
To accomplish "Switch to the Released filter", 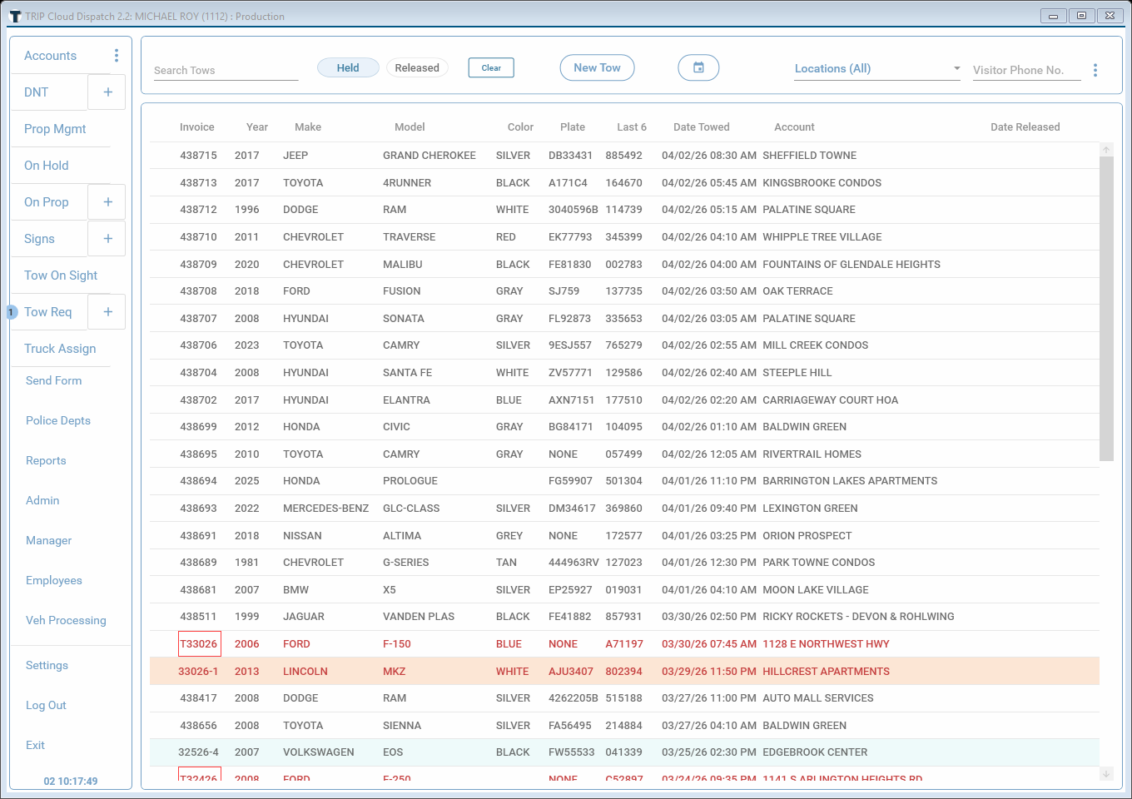I will coord(417,68).
